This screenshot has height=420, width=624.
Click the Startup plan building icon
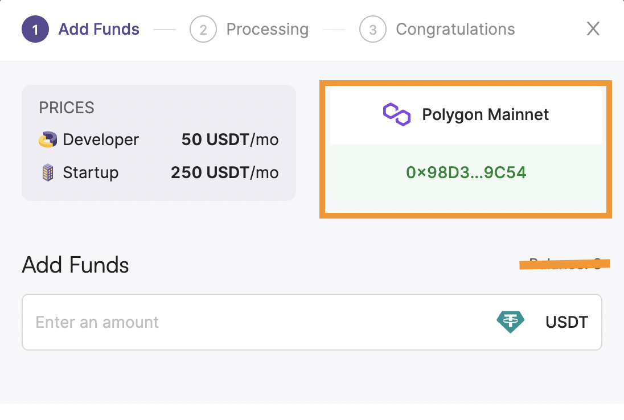[x=48, y=172]
